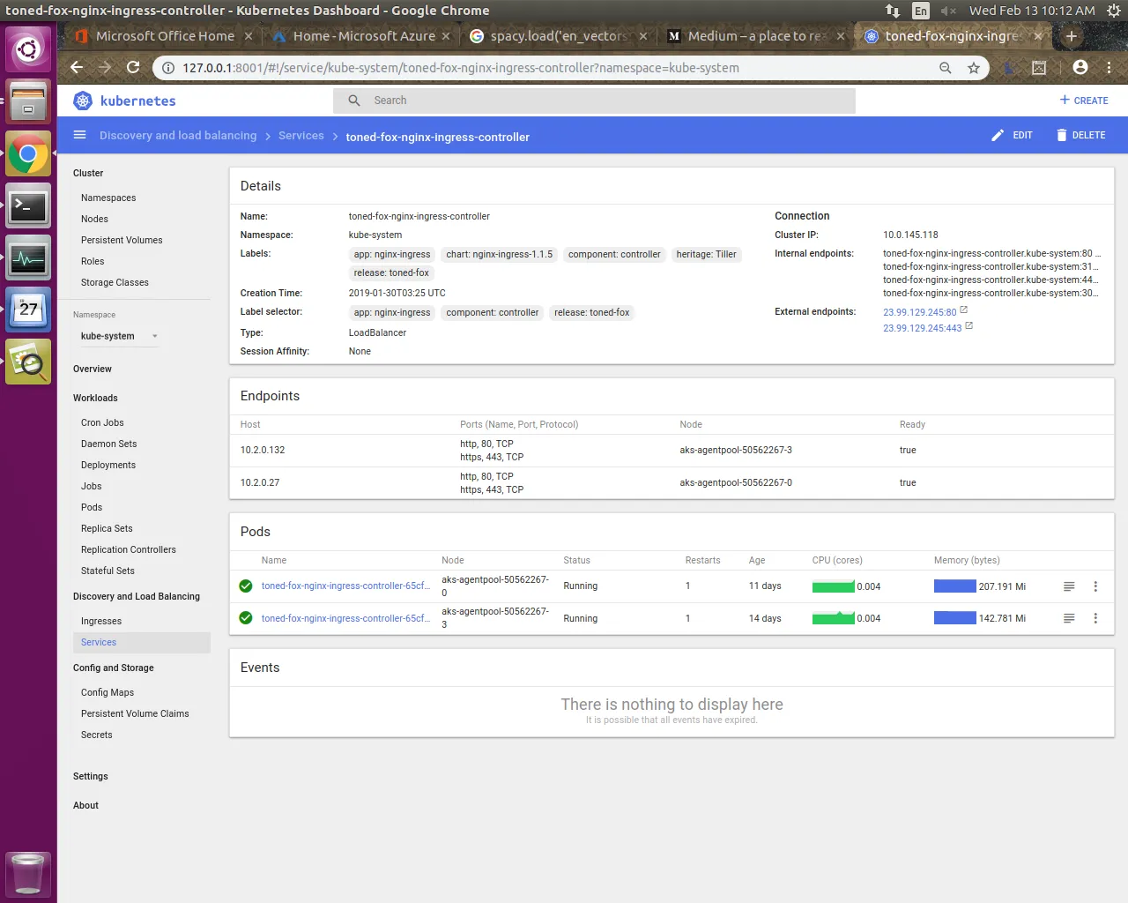1128x903 pixels.
Task: Click DELETE to remove the service
Action: tap(1080, 135)
